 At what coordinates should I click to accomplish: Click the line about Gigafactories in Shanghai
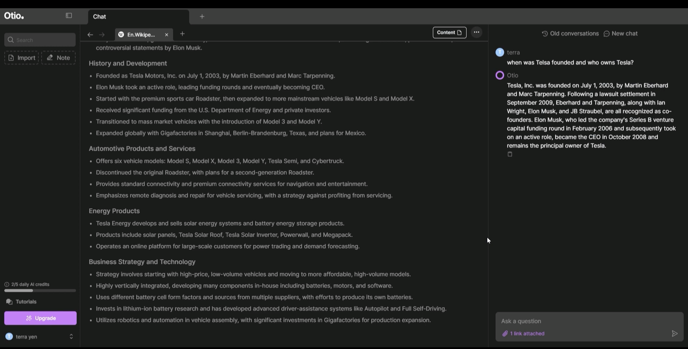pyautogui.click(x=231, y=133)
